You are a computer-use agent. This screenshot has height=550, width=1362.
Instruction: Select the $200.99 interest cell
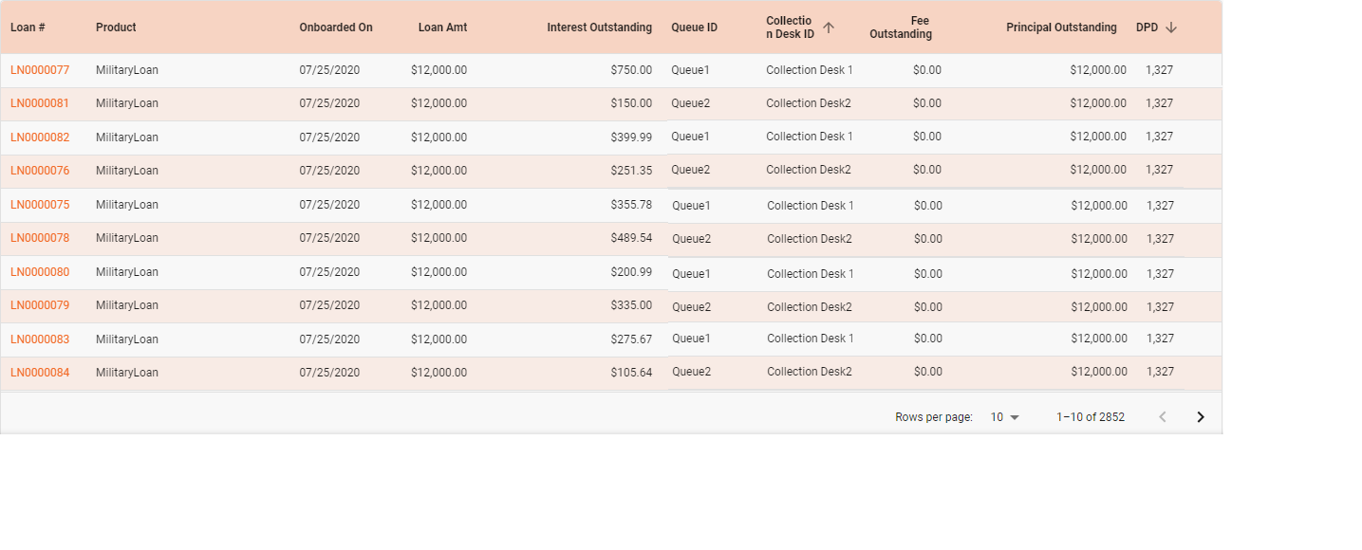(x=631, y=272)
